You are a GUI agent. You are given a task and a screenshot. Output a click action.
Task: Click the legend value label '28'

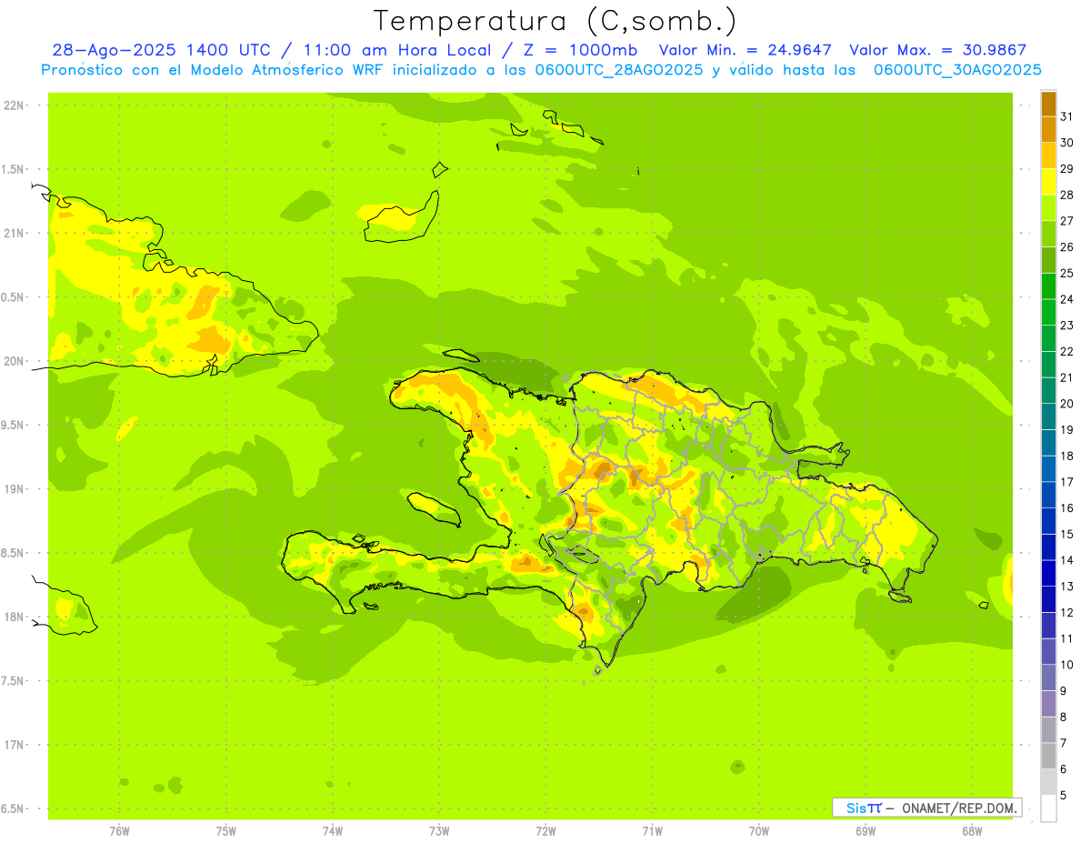(1066, 195)
